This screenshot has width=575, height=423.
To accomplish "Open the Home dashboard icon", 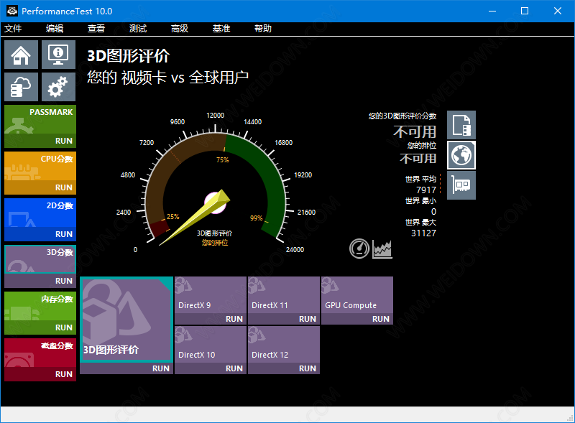I will (22, 55).
